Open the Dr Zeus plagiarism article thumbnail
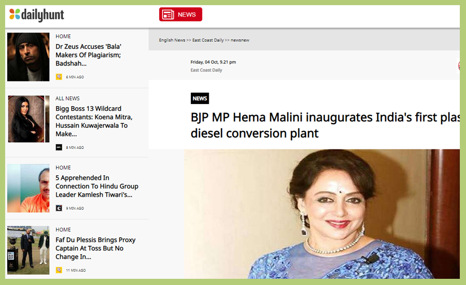Screen dimensions: 466x285 point(28,57)
